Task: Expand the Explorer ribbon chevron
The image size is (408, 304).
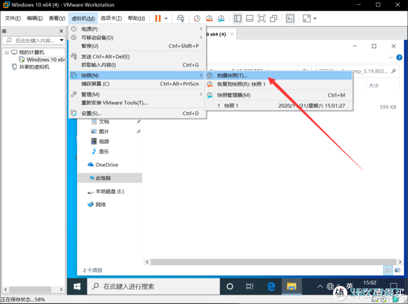Action: coord(391,58)
